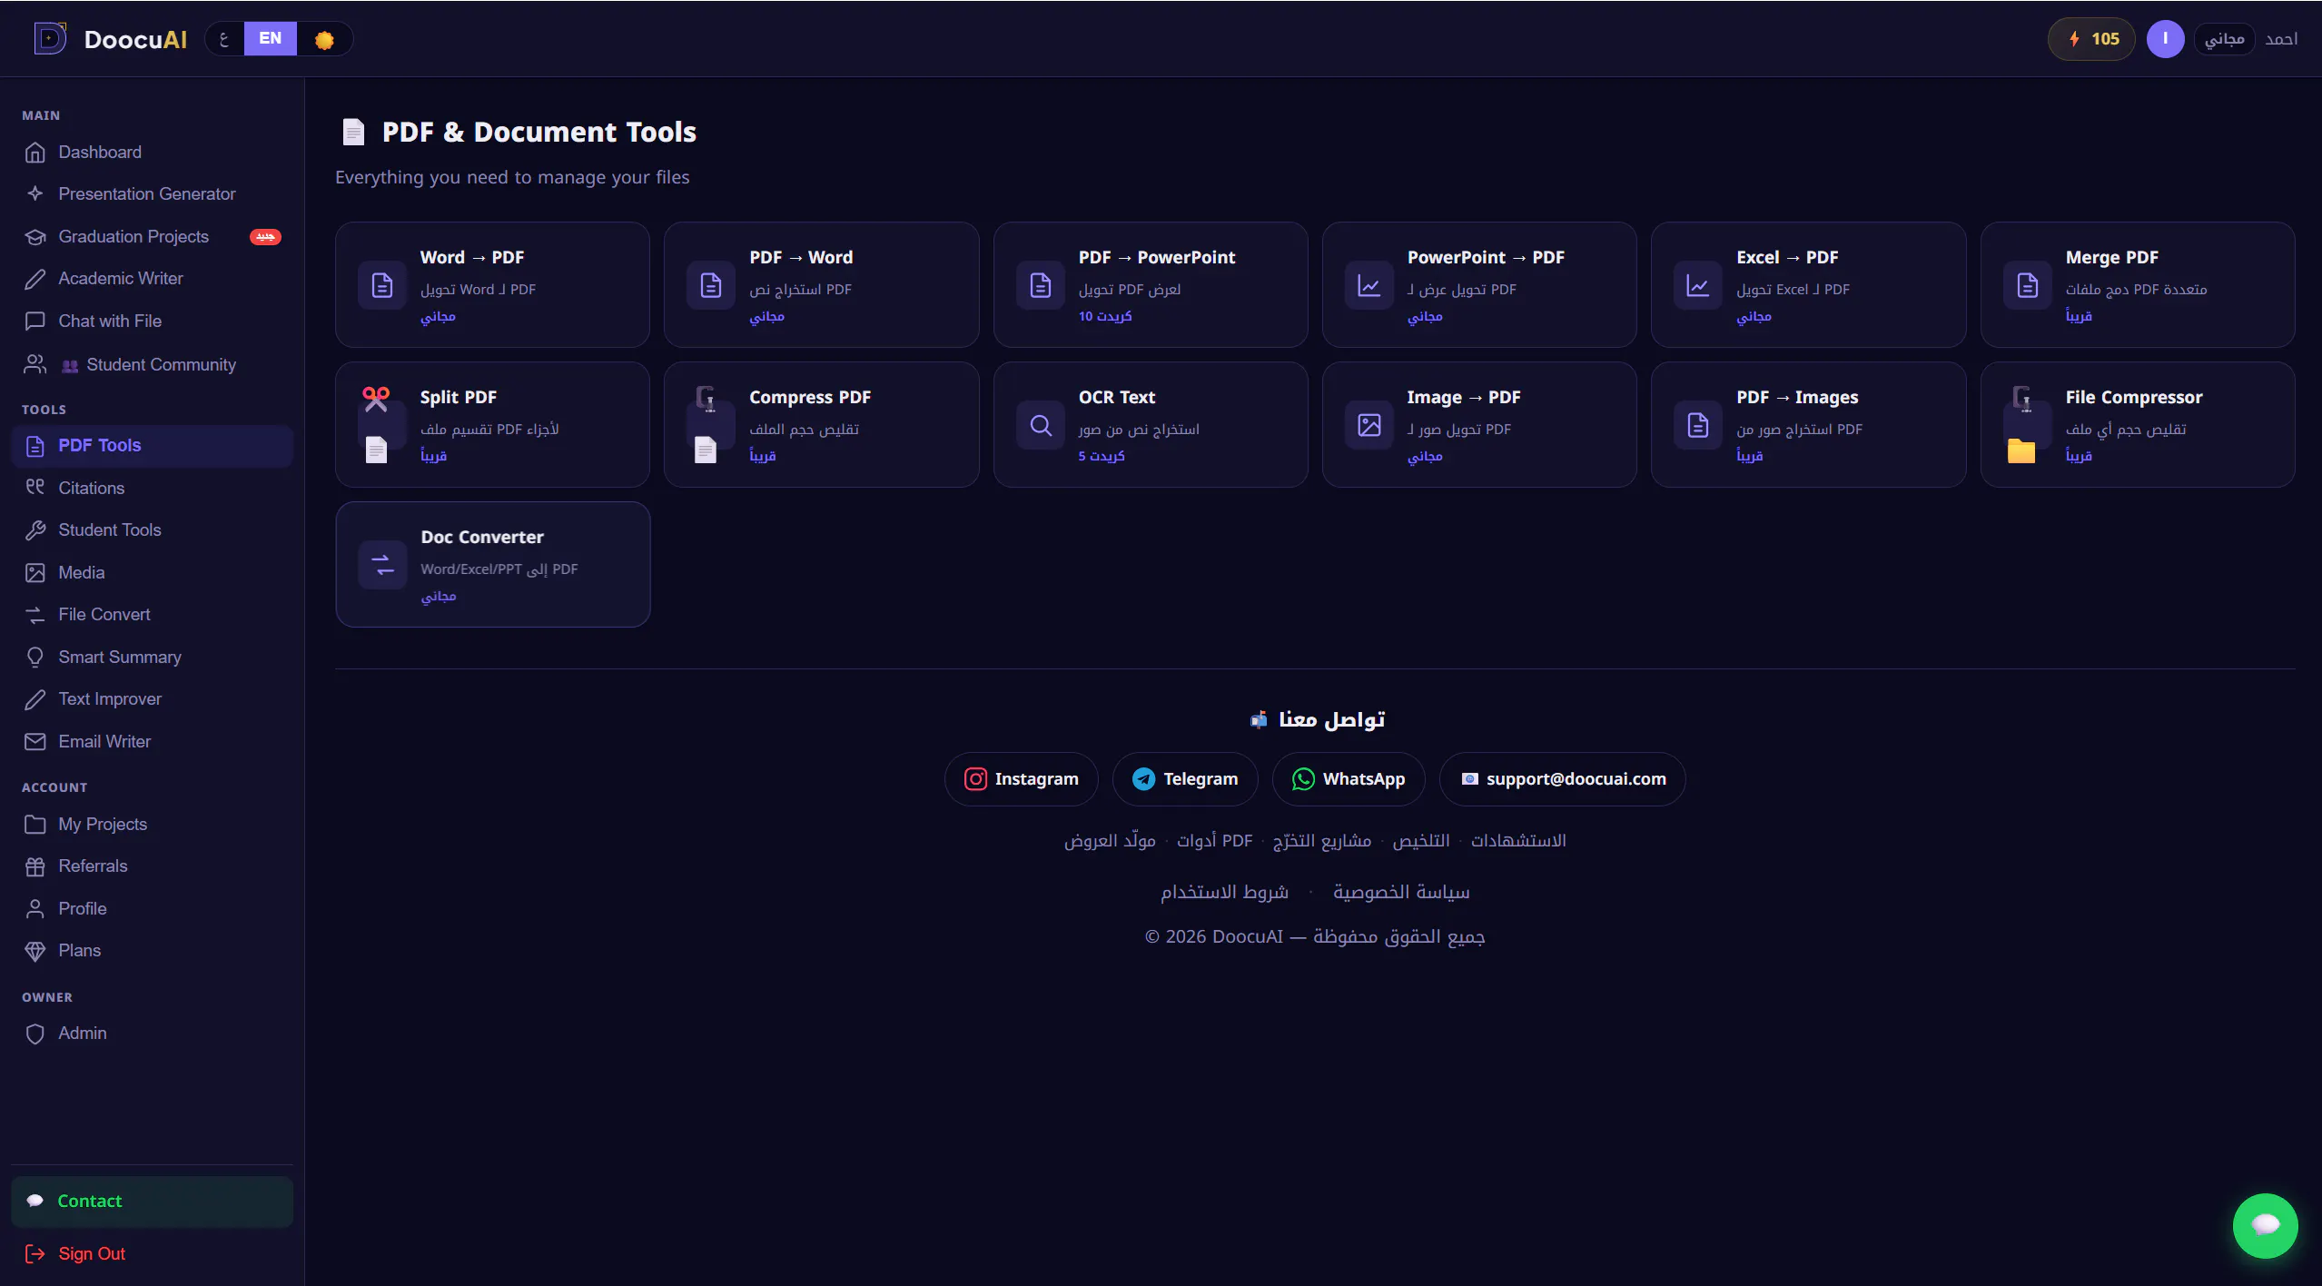The image size is (2322, 1286).
Task: Click the File Compressor folder icon
Action: coord(2021,450)
